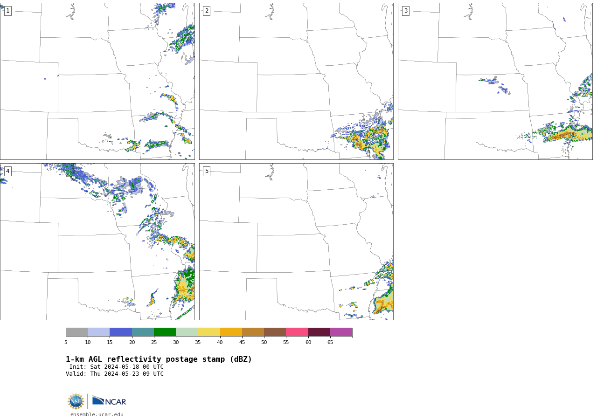Click the panel number label 4

[x=7, y=171]
